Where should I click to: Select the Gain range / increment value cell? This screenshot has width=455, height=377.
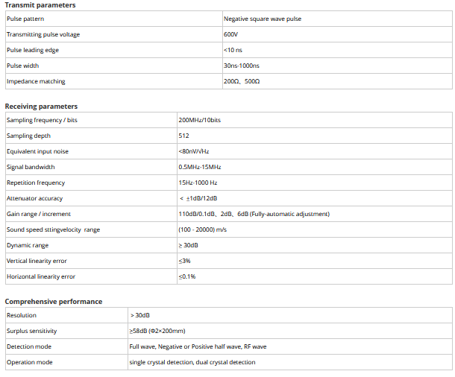(254, 214)
